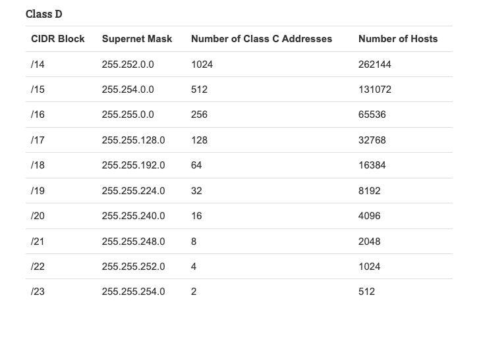Click the /16 row block cell
This screenshot has width=481, height=341.
(38, 115)
